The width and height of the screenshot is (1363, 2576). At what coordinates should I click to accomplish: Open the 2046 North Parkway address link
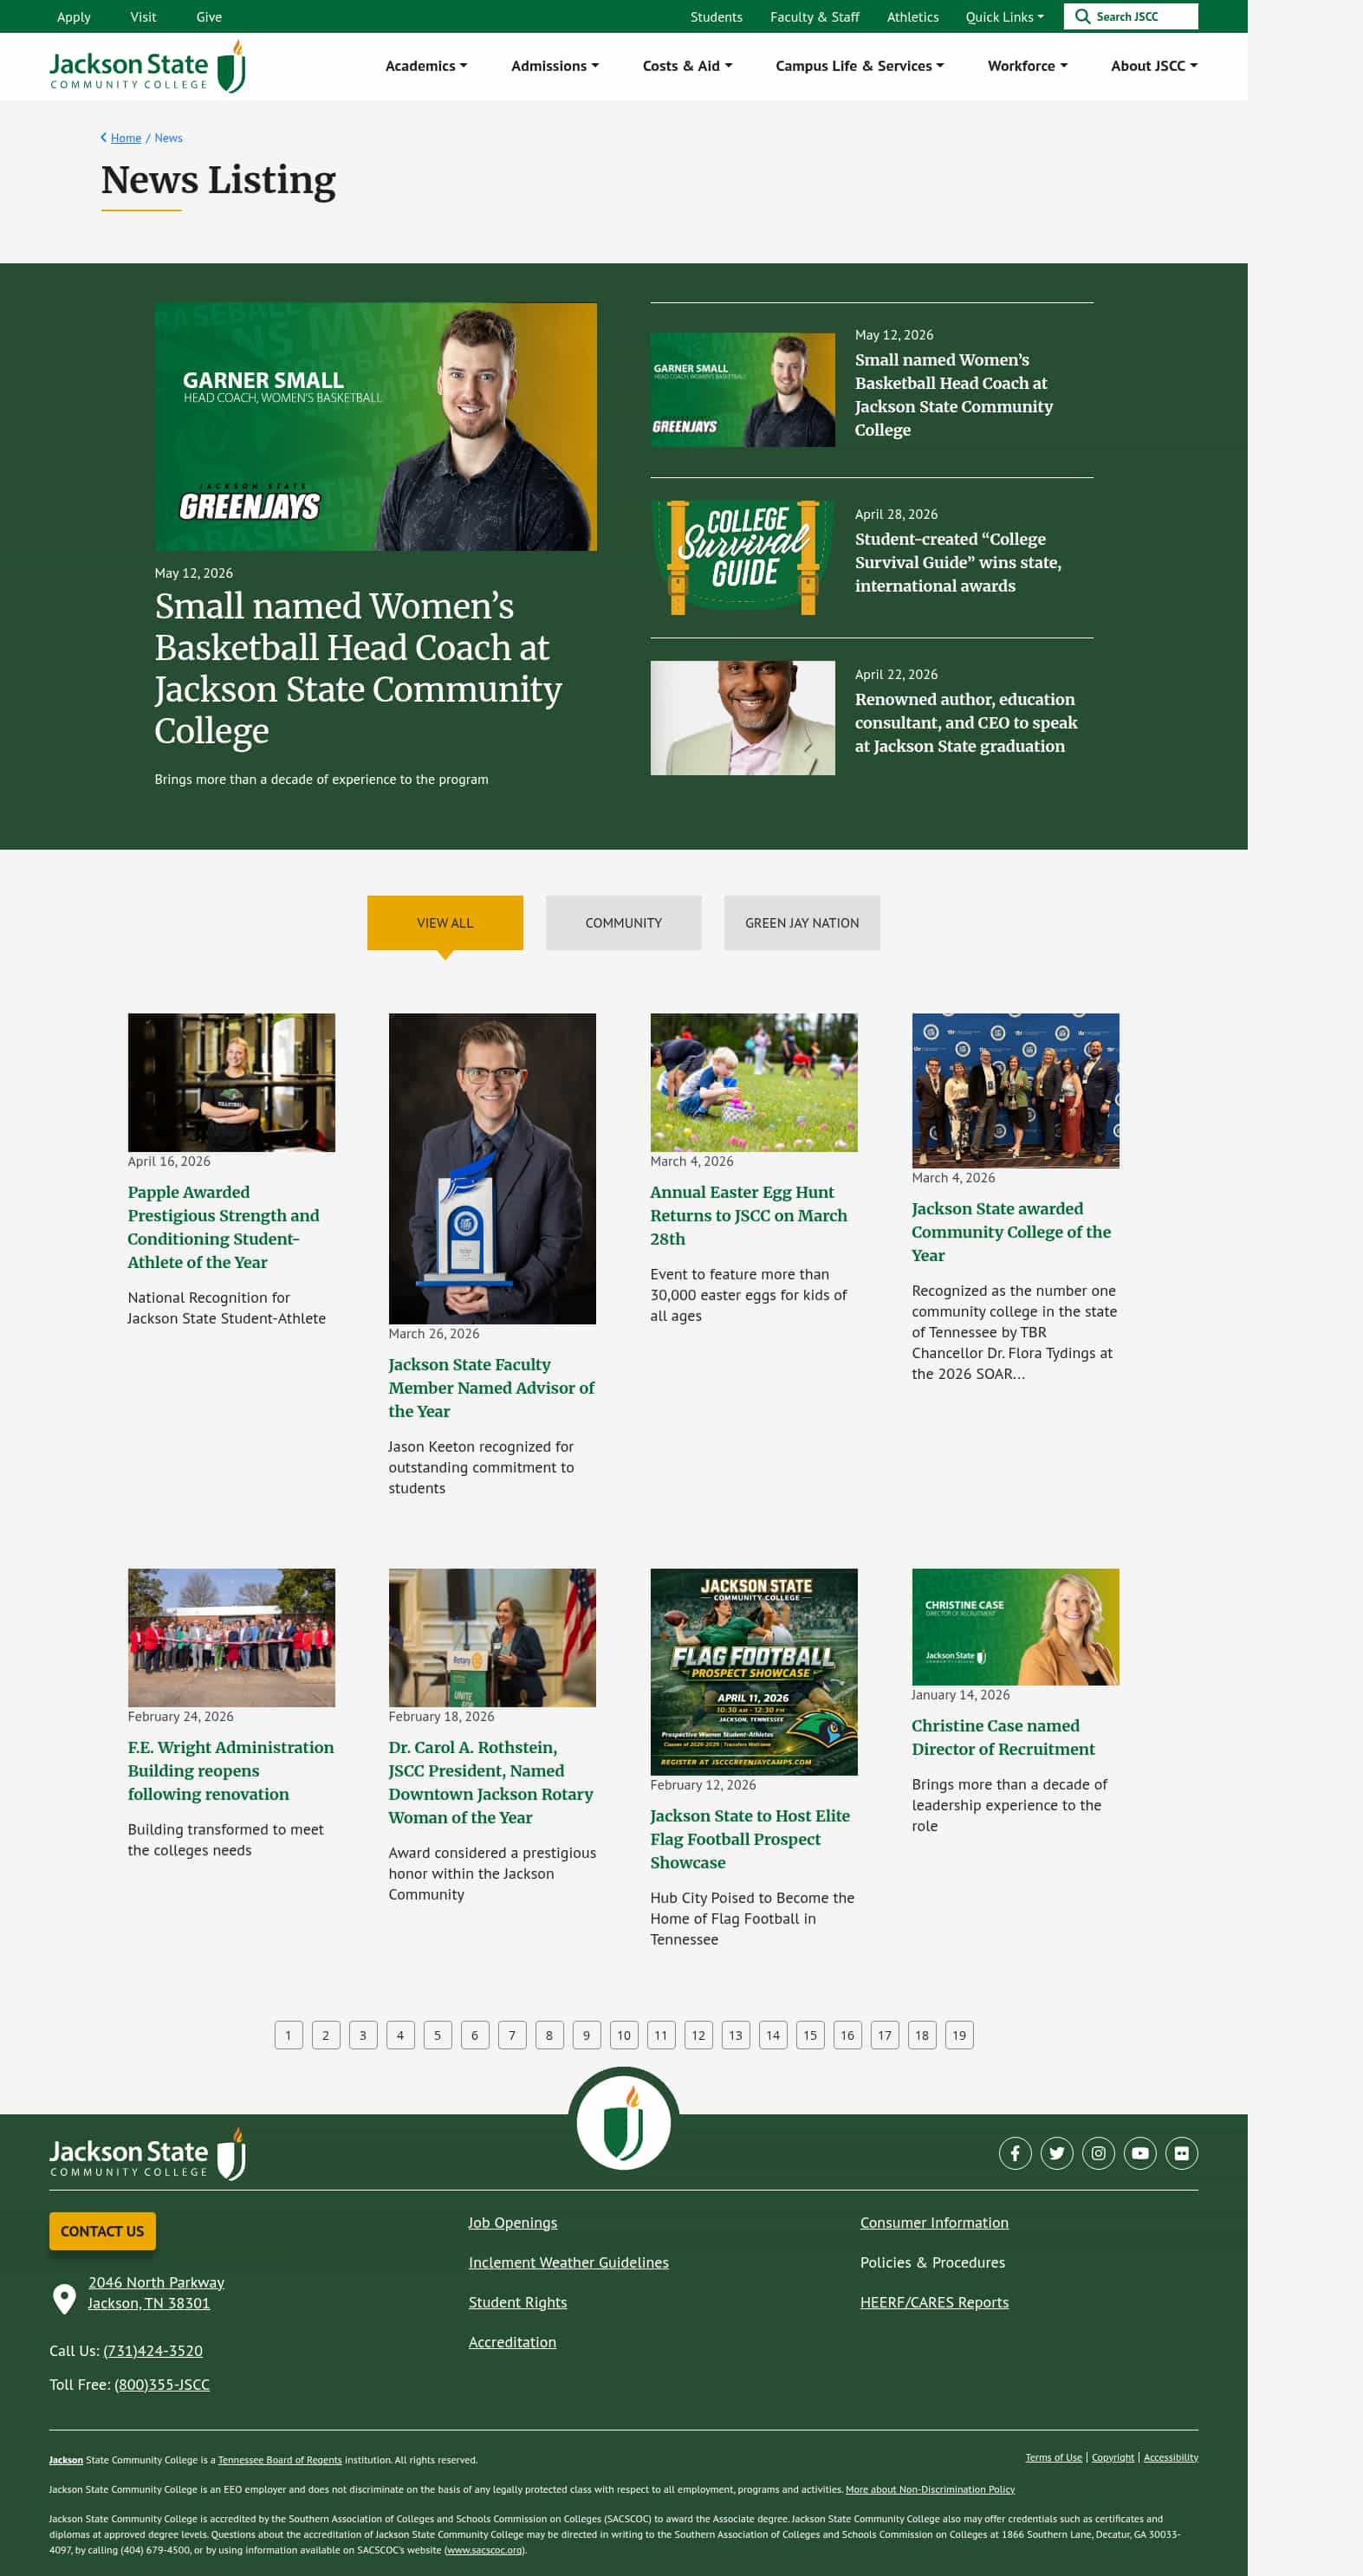(x=156, y=2292)
